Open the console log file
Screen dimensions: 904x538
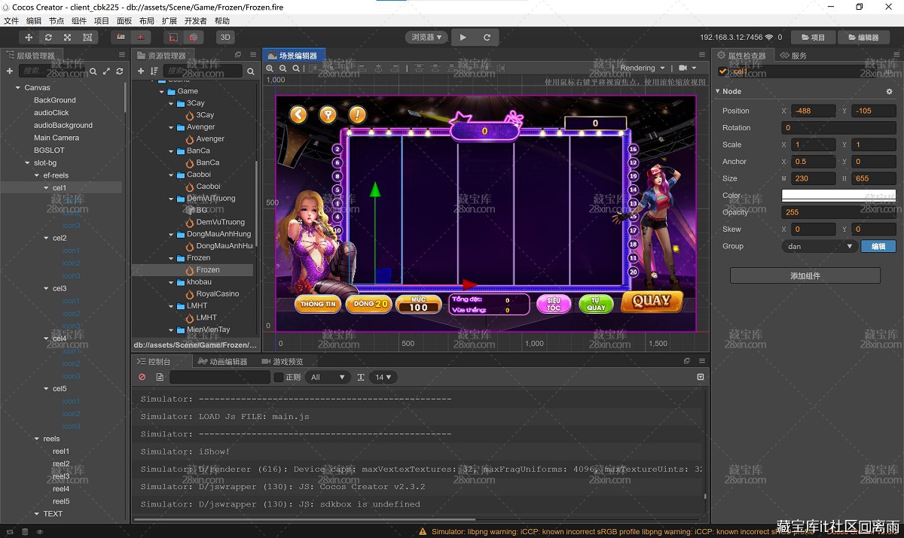coord(160,377)
